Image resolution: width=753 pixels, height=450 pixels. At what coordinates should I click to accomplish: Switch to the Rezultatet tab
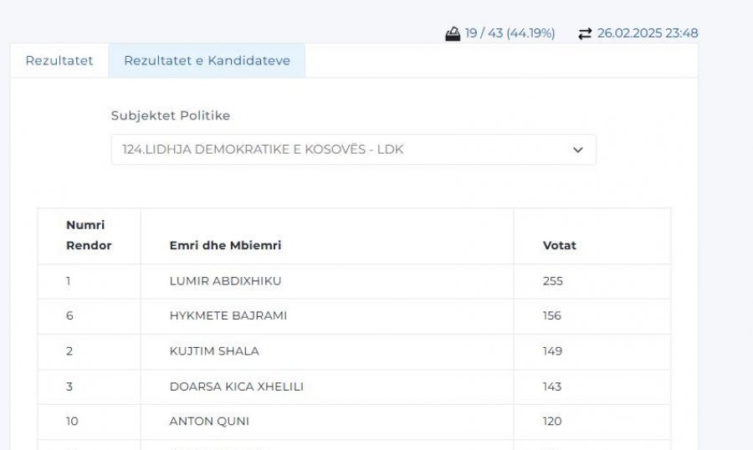(x=59, y=60)
